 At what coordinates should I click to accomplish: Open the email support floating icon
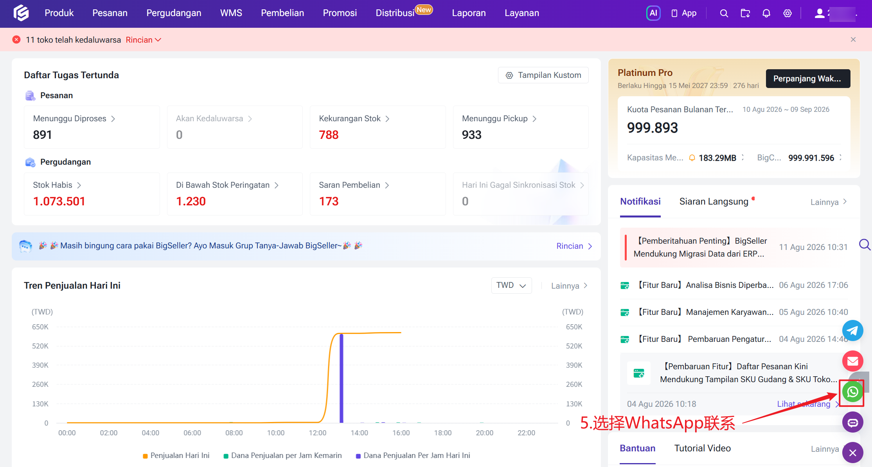[852, 361]
